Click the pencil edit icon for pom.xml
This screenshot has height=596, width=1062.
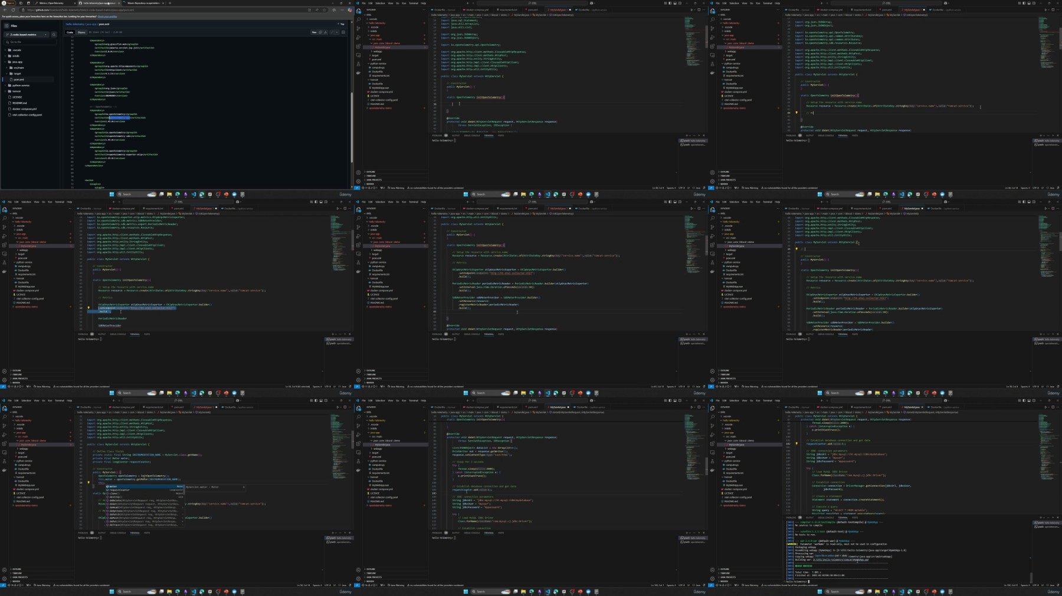(x=330, y=32)
